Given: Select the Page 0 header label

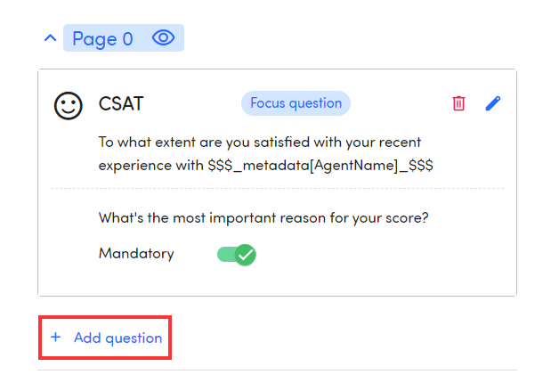Looking at the screenshot, I should 102,38.
